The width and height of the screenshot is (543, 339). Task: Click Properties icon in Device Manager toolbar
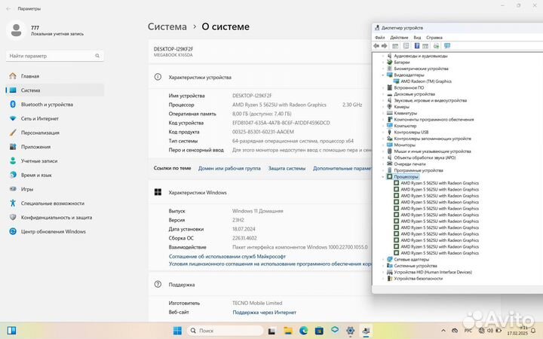pos(406,46)
